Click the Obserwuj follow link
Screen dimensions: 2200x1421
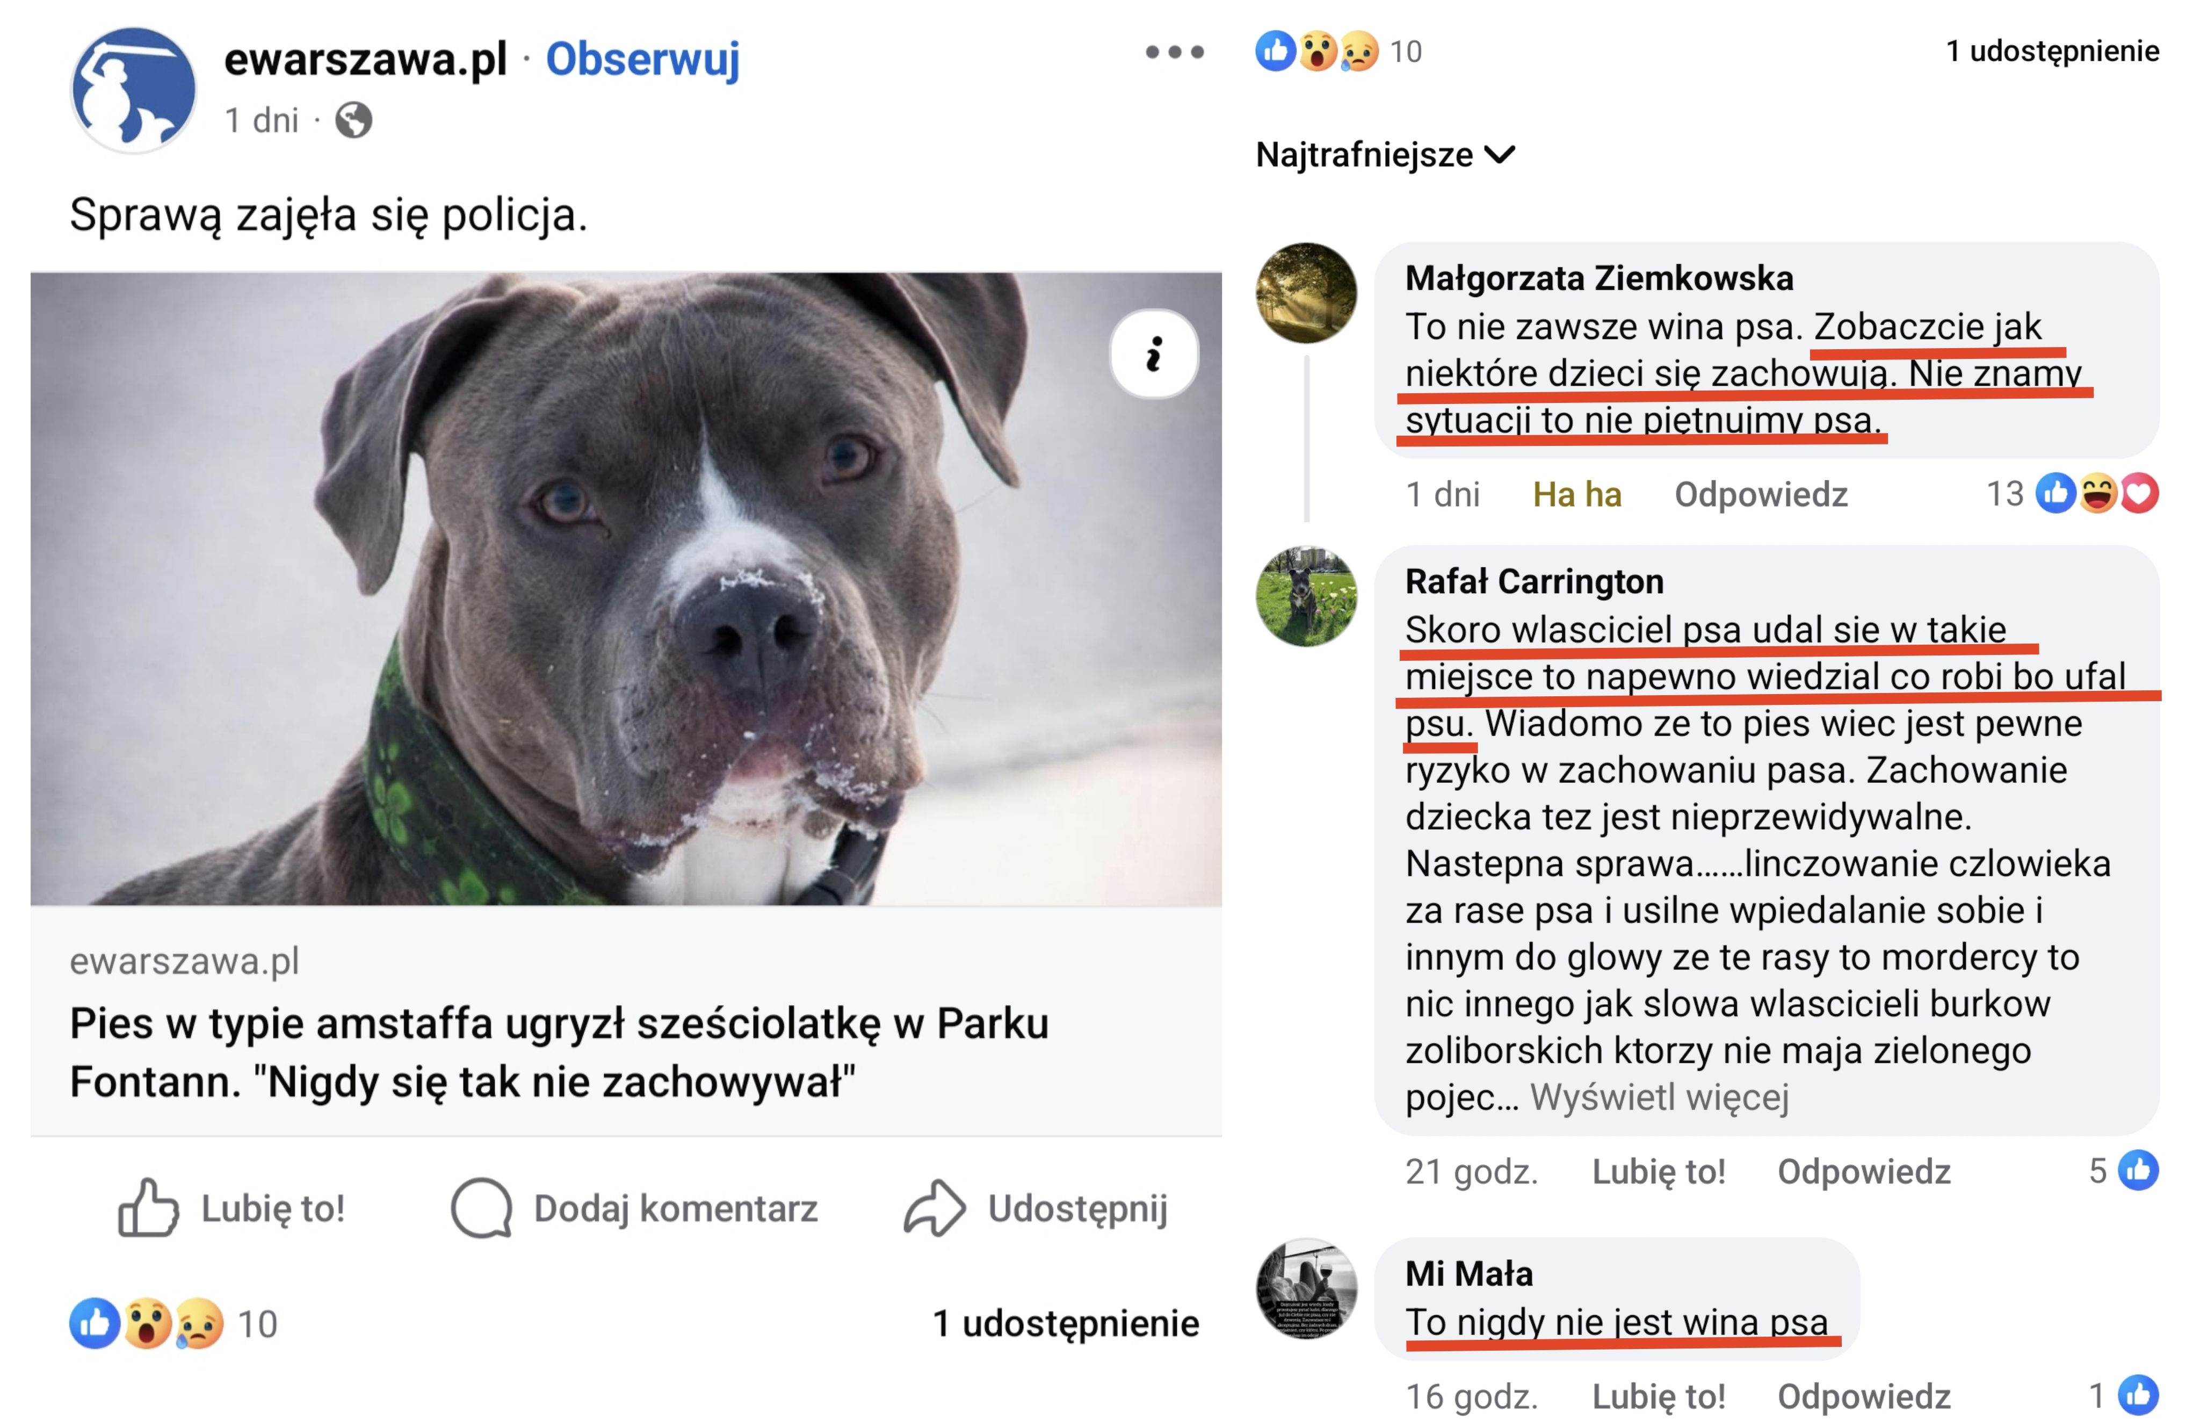coord(642,59)
